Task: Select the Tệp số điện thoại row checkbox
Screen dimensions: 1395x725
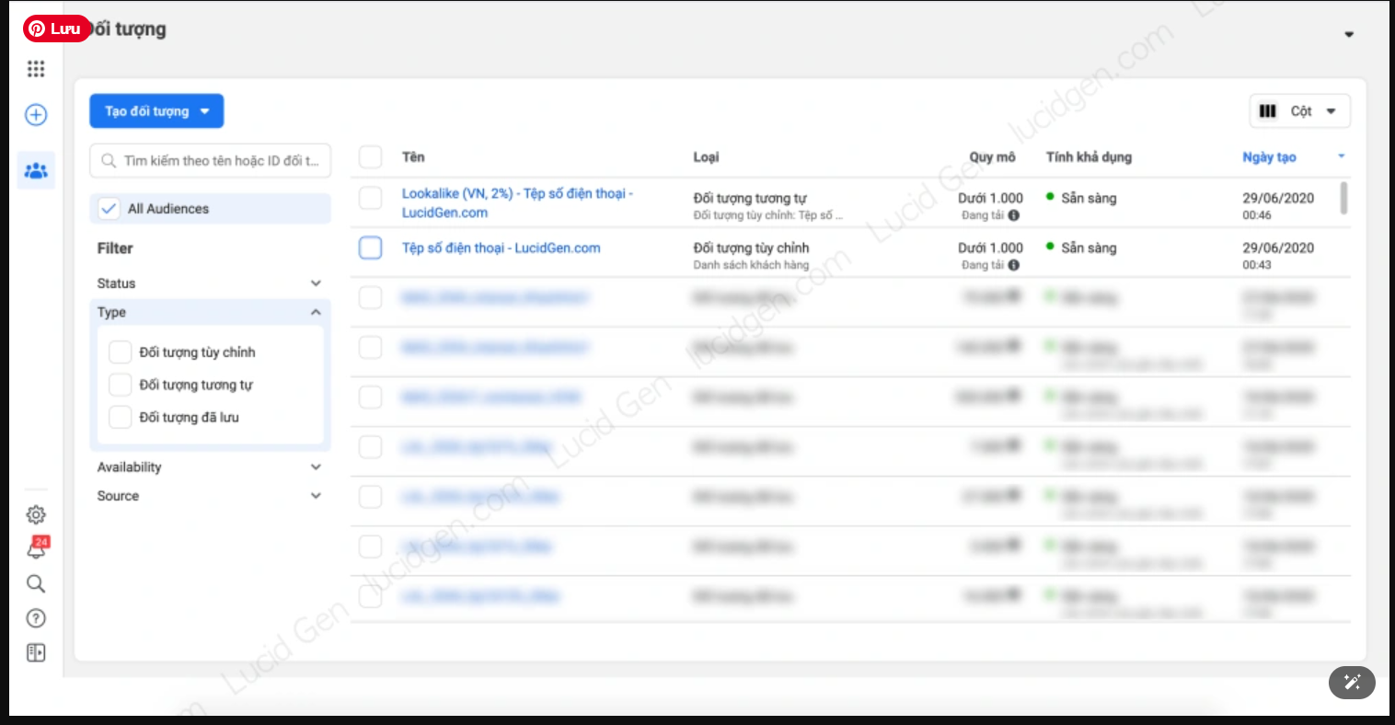Action: 370,247
